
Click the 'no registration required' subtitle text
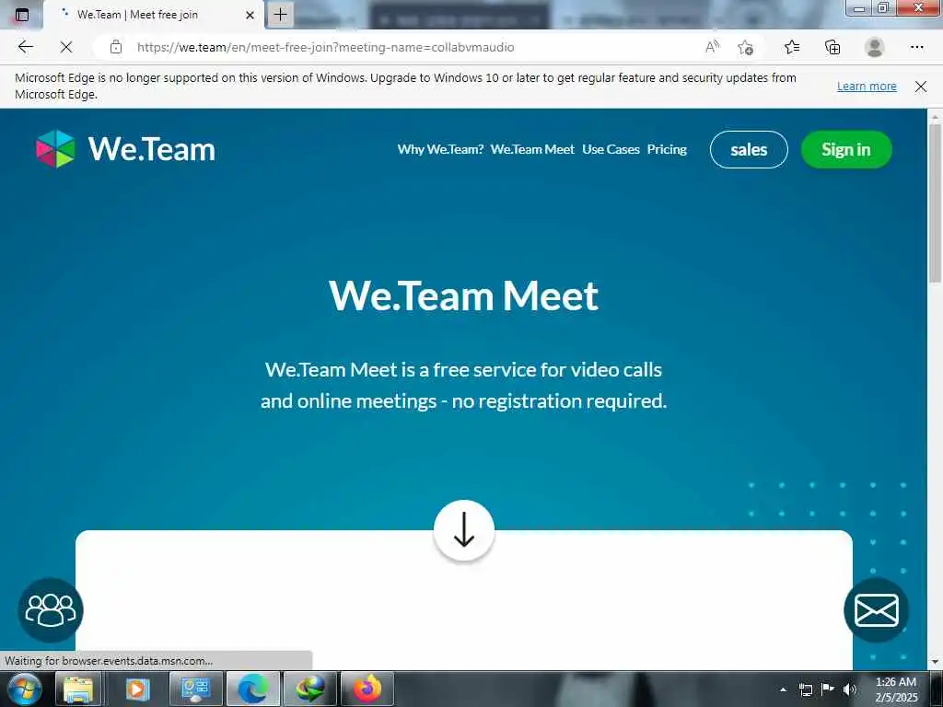coord(559,401)
